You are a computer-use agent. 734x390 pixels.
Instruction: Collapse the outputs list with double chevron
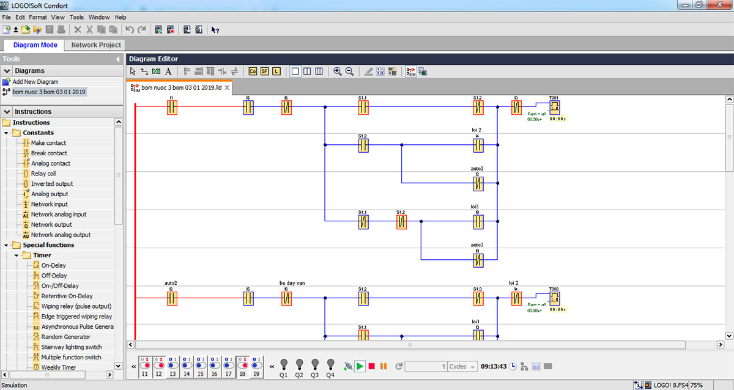(x=272, y=366)
